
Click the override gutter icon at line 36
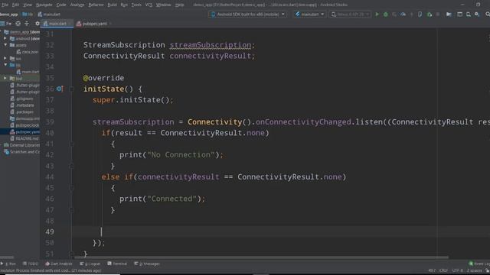point(60,89)
